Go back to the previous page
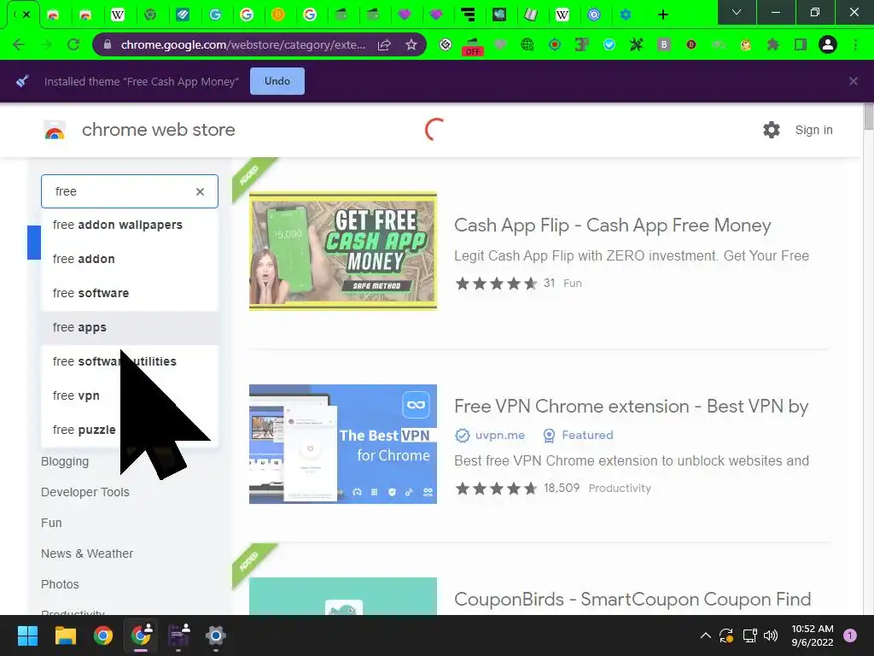874x656 pixels. (x=19, y=44)
